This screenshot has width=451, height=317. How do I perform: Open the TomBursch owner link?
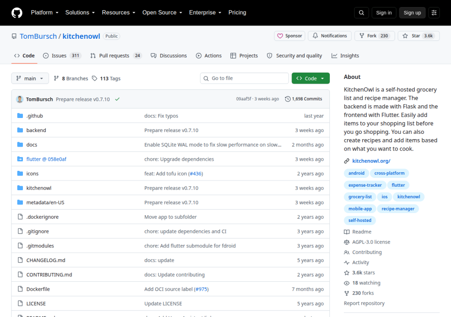38,36
